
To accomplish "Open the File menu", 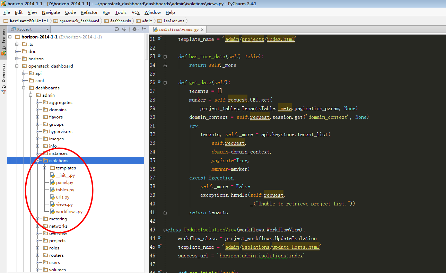I will (x=7, y=12).
